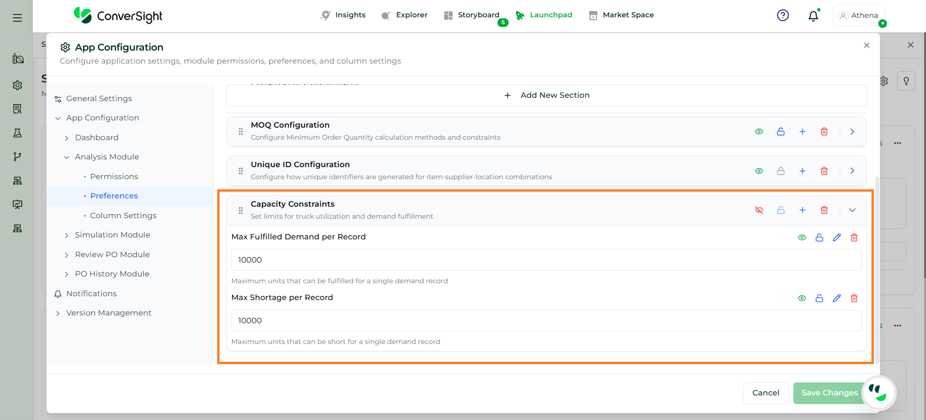Collapse the Capacity Constraints section chevron

[x=852, y=210]
